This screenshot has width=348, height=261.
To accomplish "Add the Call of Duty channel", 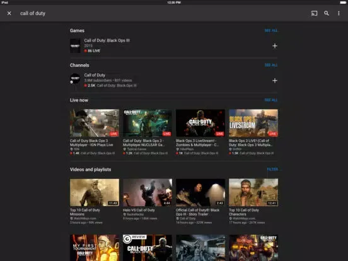I will 275,81.
